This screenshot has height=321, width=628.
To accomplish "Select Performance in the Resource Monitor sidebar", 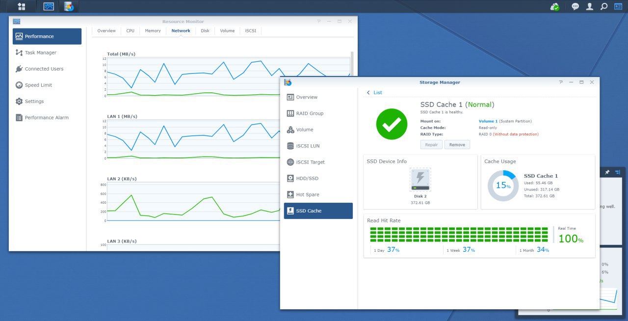I will click(x=47, y=36).
